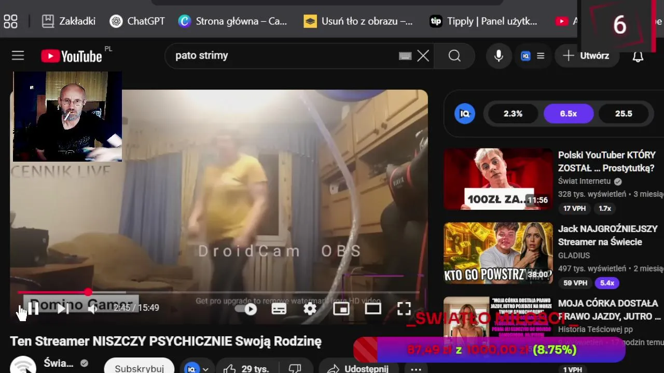Seek on the red video progress bar
Screen dimensions: 664x373
pyautogui.click(x=218, y=292)
